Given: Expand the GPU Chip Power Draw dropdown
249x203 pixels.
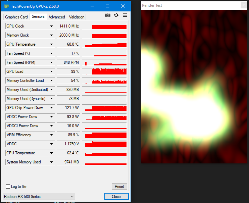Looking at the screenshot, I should pyautogui.click(x=51, y=108).
